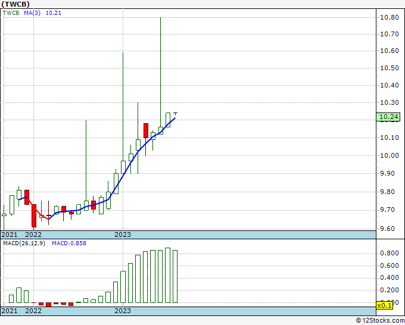
Task: Click the MA(3) value 10.21 text
Action: (54, 12)
